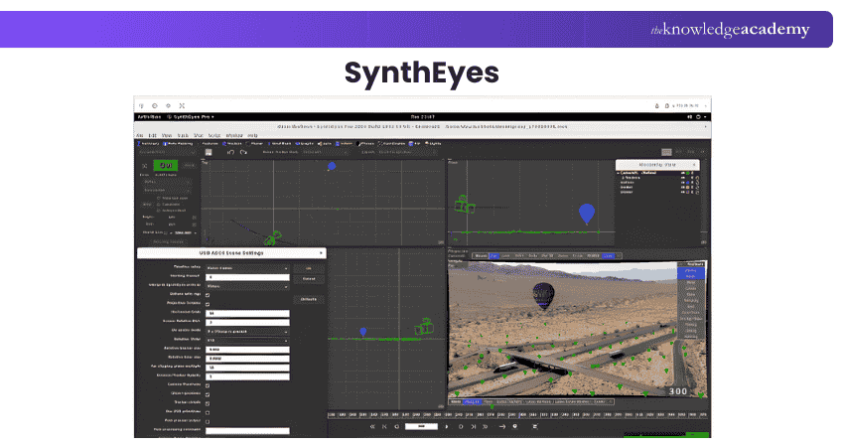This screenshot has height=447, width=844.
Task: Step back one frame in playback bar
Action: [397, 426]
